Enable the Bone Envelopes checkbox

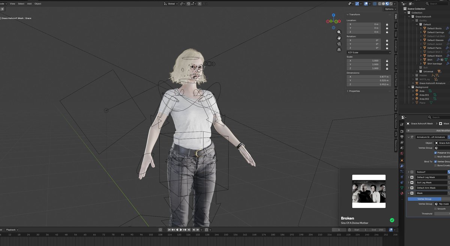click(435, 166)
